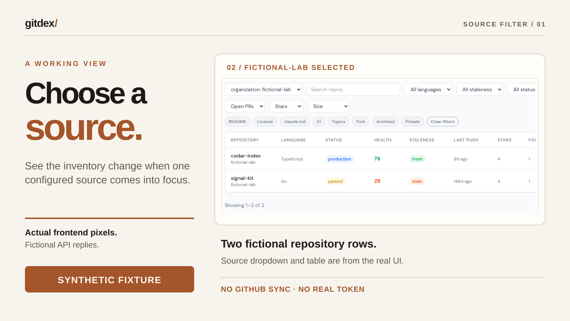570x321 pixels.
Task: Click the health score 76
Action: click(377, 159)
